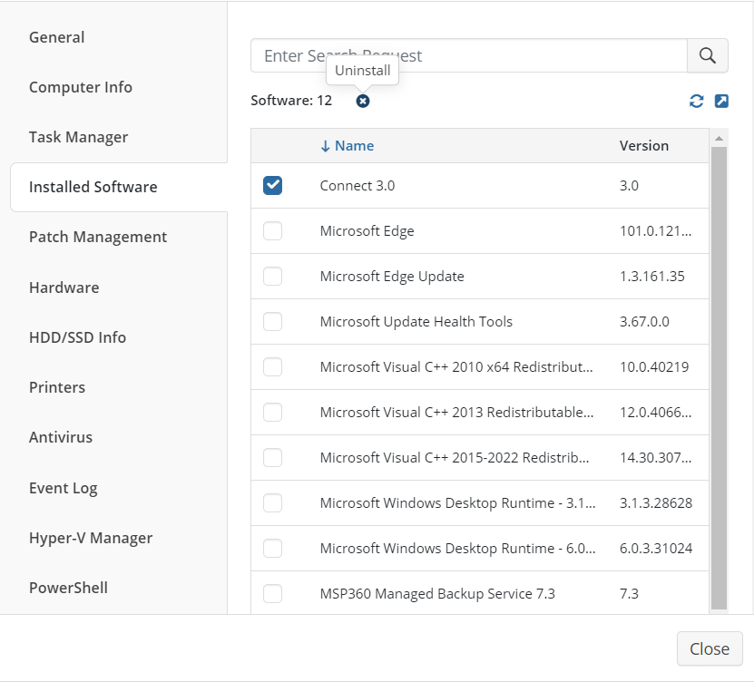Viewport: 754px width, 682px height.
Task: Tick Visual C++ 2015-2022 Redistributable checkbox
Action: [x=272, y=458]
